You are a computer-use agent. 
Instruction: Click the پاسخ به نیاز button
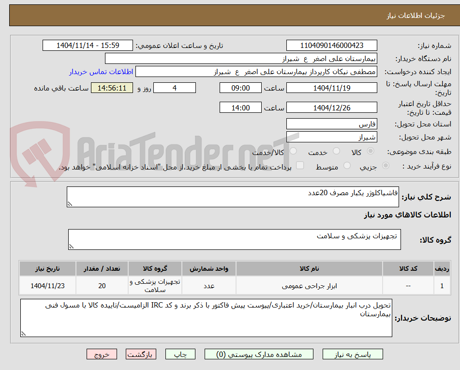(353, 354)
